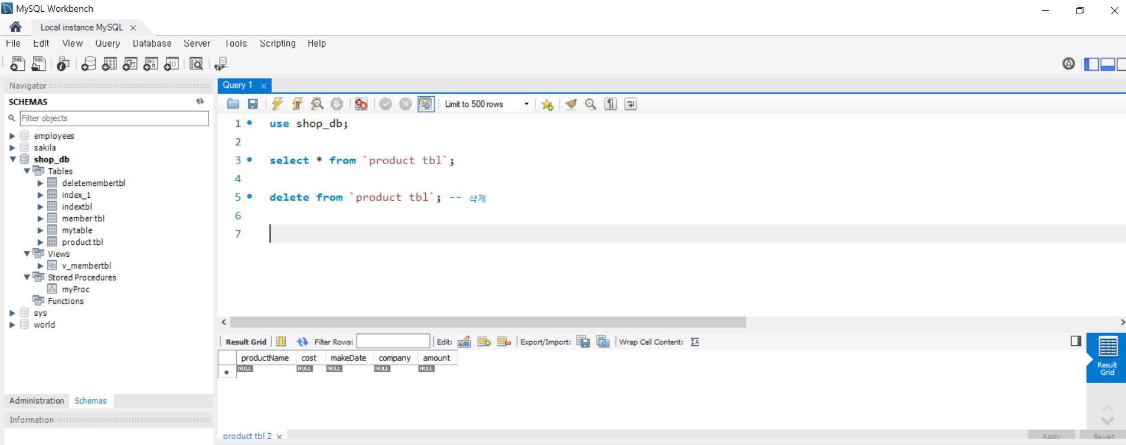This screenshot has height=445, width=1126.
Task: Open the Query menu
Action: click(107, 43)
